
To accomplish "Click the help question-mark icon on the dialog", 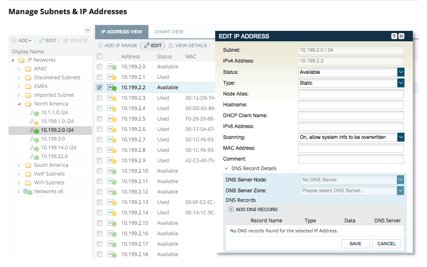I will pyautogui.click(x=394, y=36).
